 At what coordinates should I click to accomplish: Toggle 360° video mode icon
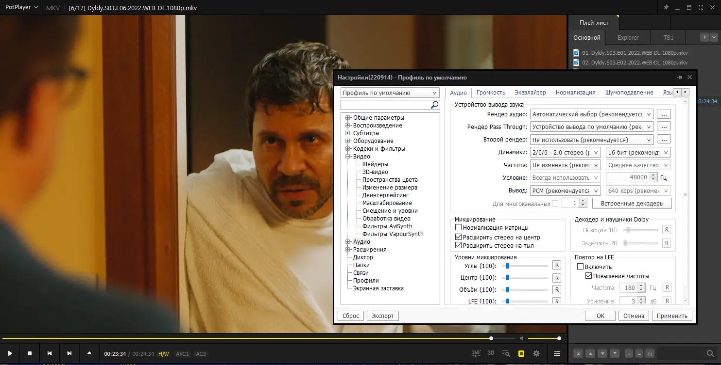coord(477,353)
